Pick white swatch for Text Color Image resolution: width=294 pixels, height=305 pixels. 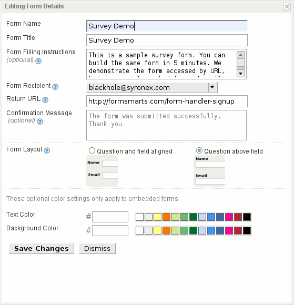pyautogui.click(x=139, y=217)
